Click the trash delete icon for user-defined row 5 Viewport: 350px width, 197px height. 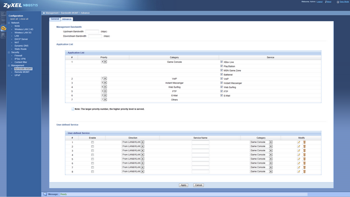coord(304,159)
